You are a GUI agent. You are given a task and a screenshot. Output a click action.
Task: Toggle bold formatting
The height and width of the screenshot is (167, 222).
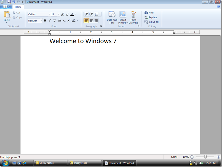coord(45,20)
